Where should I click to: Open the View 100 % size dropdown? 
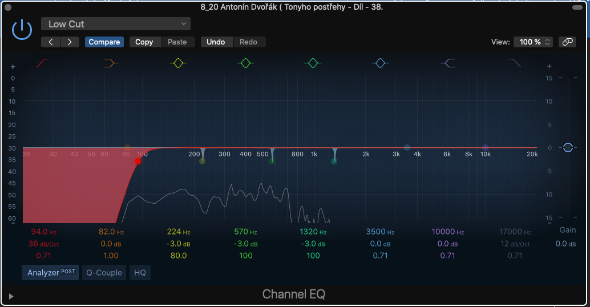point(533,42)
